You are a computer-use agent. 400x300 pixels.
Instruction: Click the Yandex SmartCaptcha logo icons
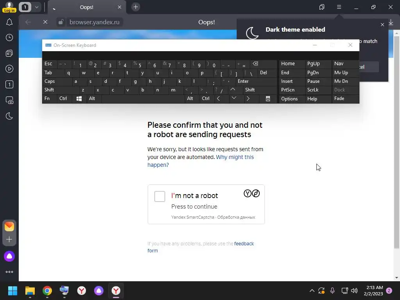tap(252, 194)
